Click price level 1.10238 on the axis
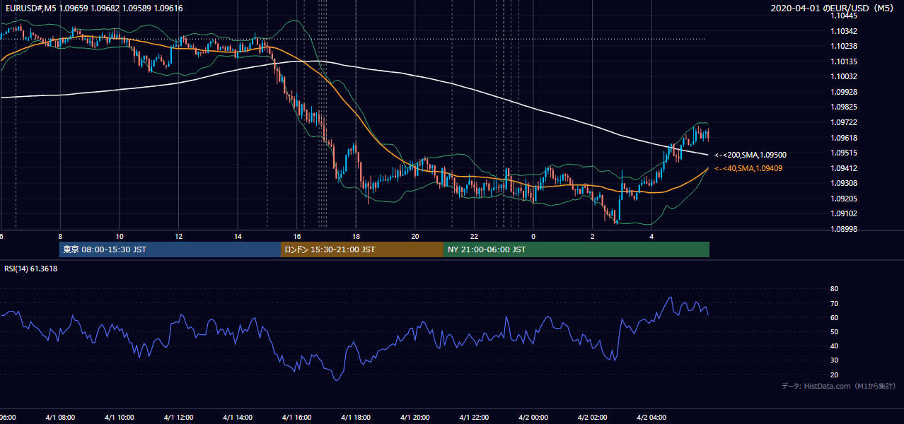The height and width of the screenshot is (424, 904). click(x=844, y=46)
